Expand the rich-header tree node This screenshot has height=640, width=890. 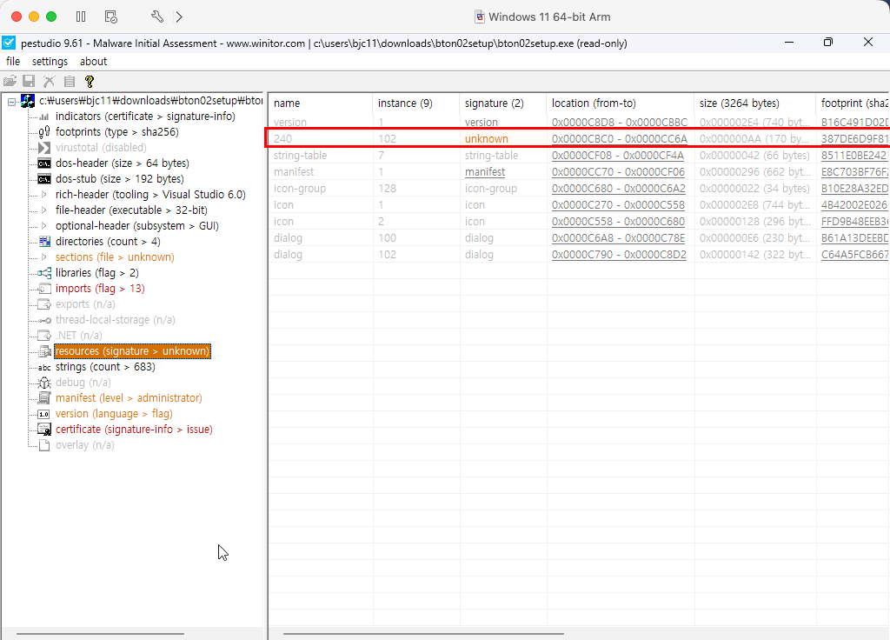(44, 195)
